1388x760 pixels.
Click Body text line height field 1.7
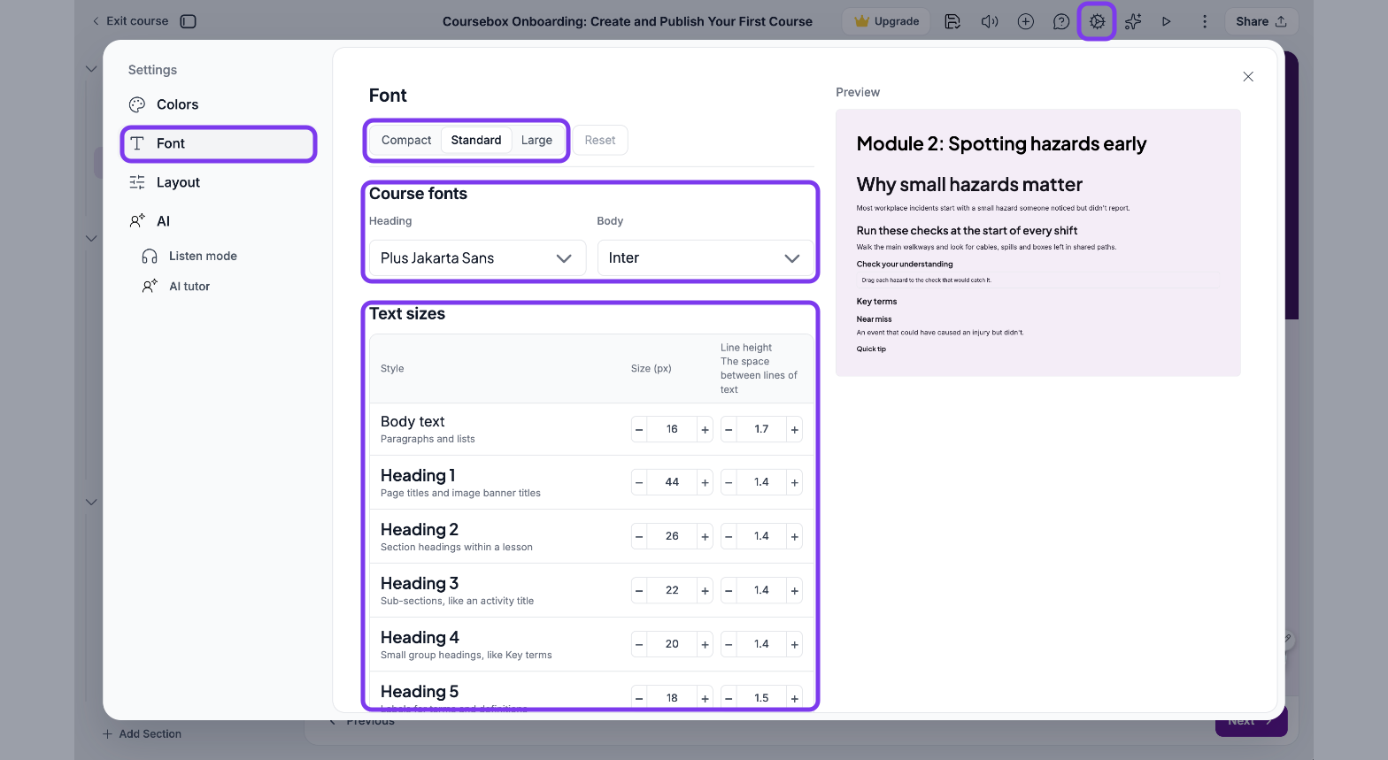point(761,429)
